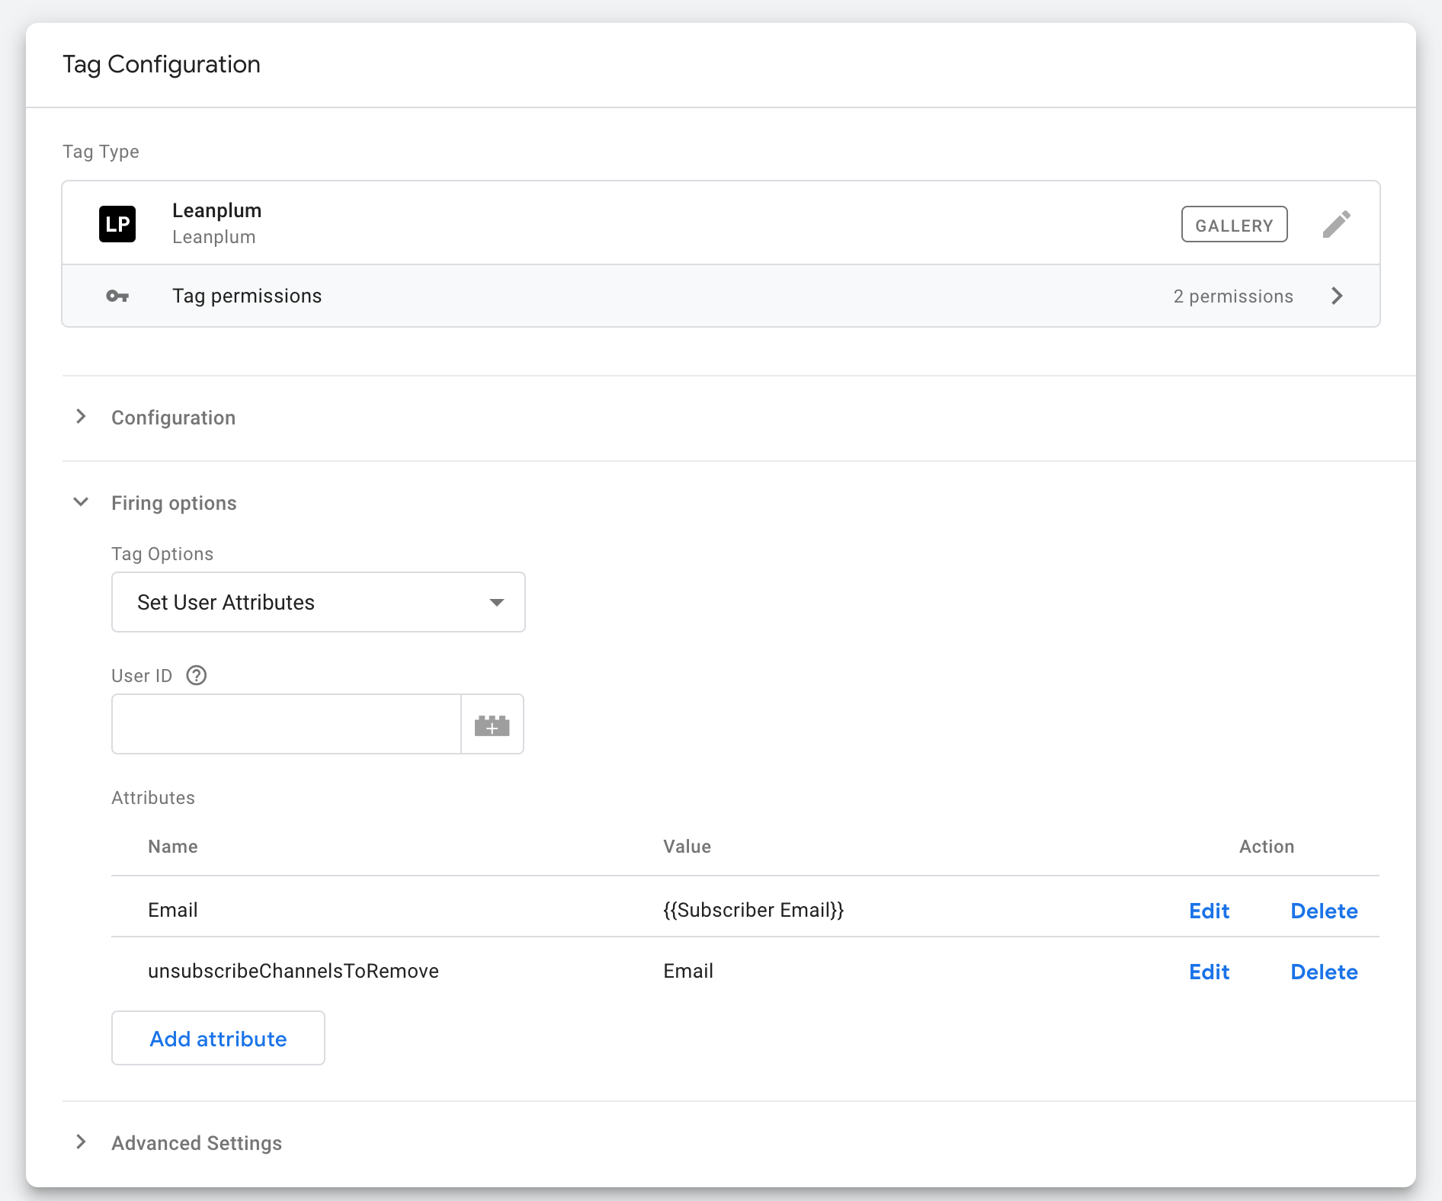Click the 'Action' column header
The height and width of the screenshot is (1201, 1442).
pyautogui.click(x=1267, y=847)
